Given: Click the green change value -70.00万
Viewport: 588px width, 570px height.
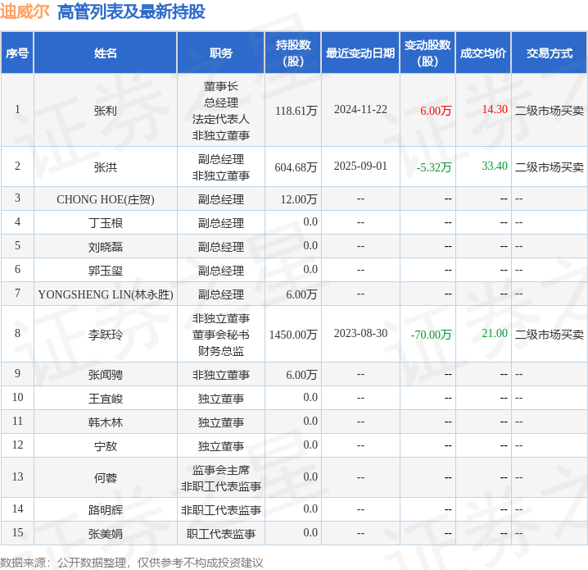Looking at the screenshot, I should (x=431, y=334).
